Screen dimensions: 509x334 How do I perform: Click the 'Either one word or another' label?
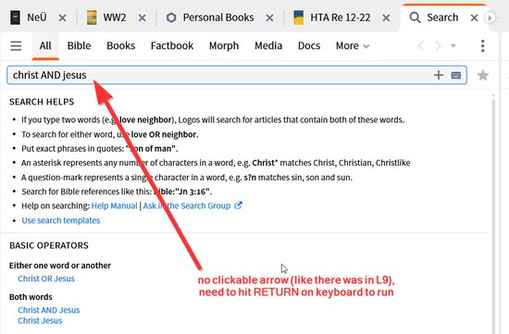pos(60,266)
